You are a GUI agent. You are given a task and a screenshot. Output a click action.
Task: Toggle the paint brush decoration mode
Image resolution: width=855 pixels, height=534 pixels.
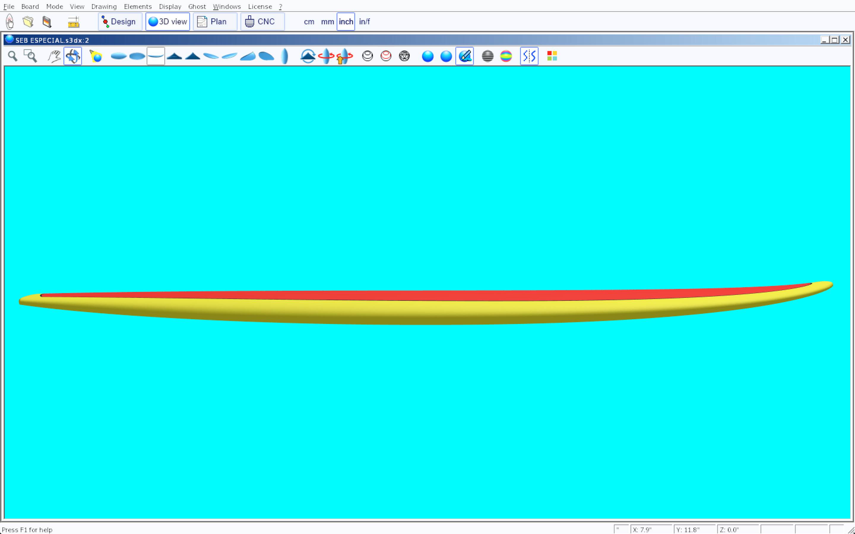pyautogui.click(x=465, y=56)
